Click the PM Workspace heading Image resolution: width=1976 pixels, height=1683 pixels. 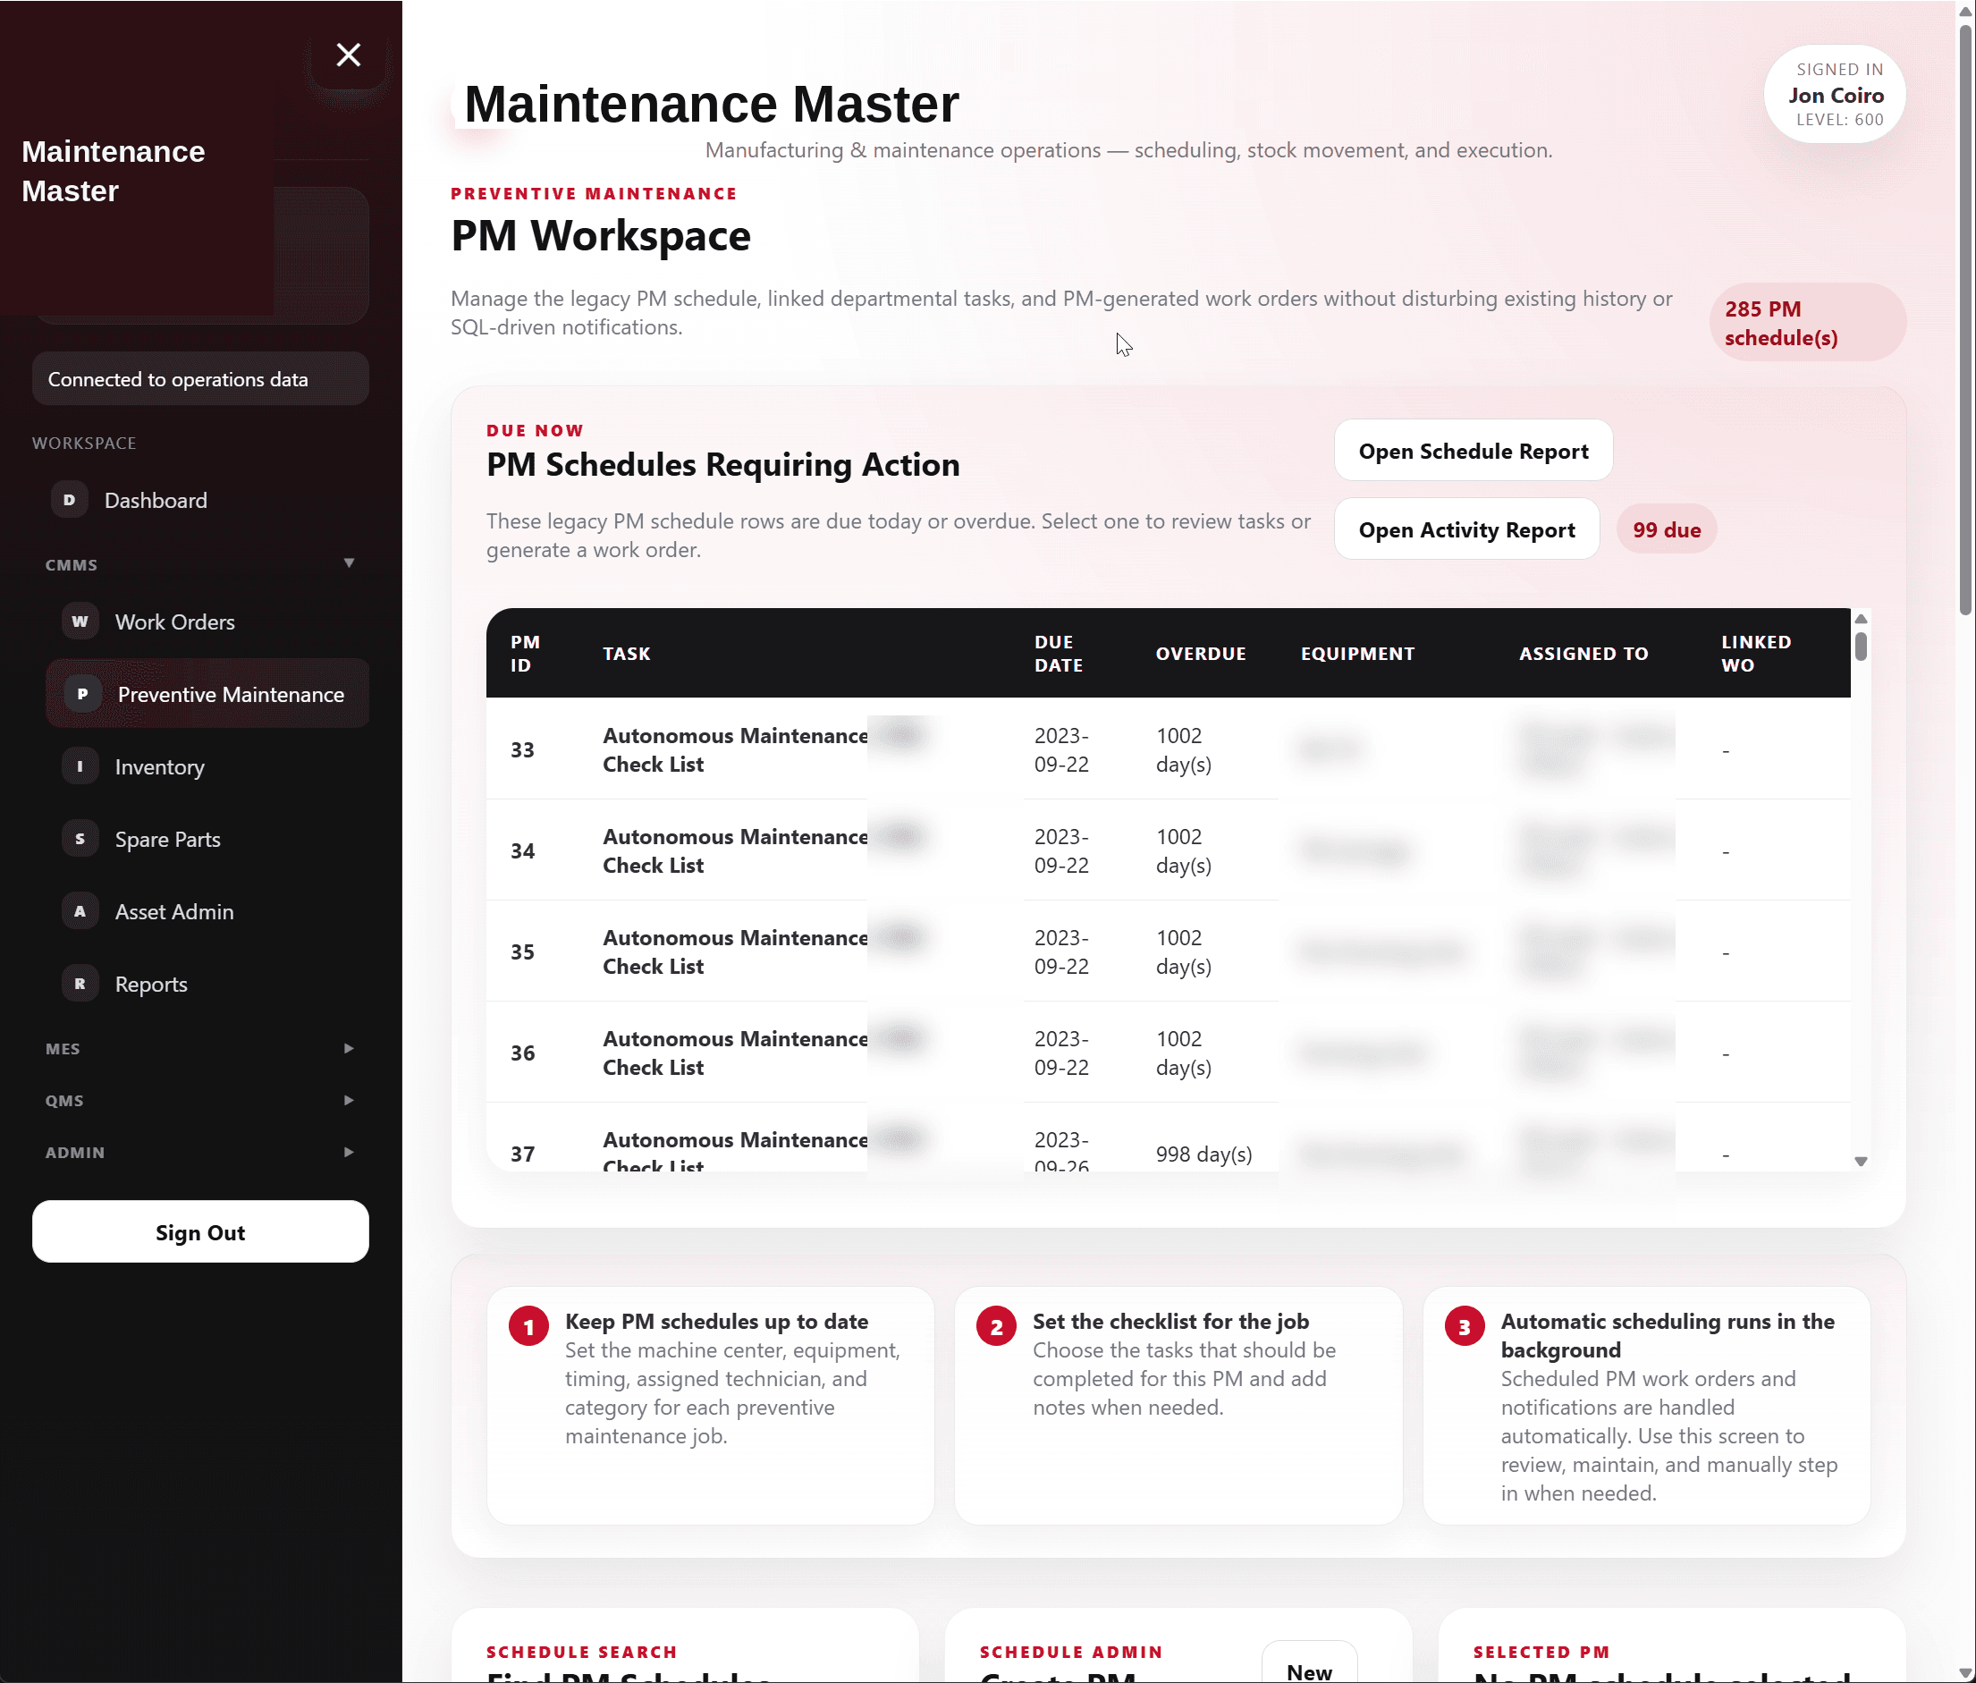coord(600,236)
